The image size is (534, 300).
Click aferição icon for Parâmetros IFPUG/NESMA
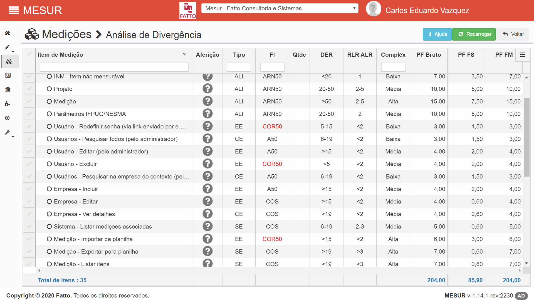(x=207, y=114)
